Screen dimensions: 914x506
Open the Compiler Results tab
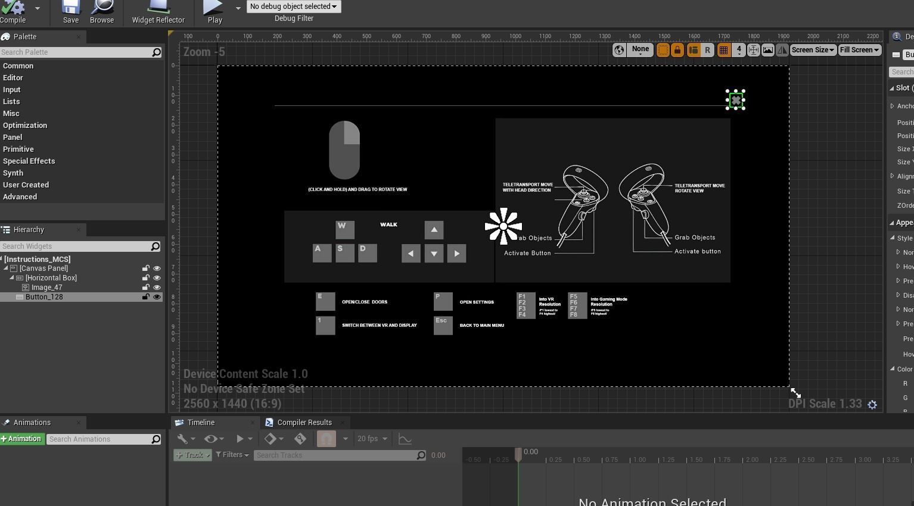pyautogui.click(x=304, y=423)
